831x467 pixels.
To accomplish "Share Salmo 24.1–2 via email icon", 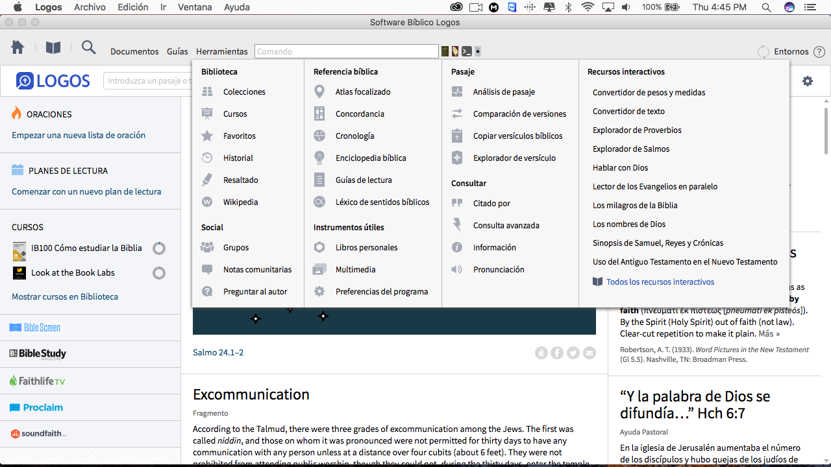I will tap(589, 353).
